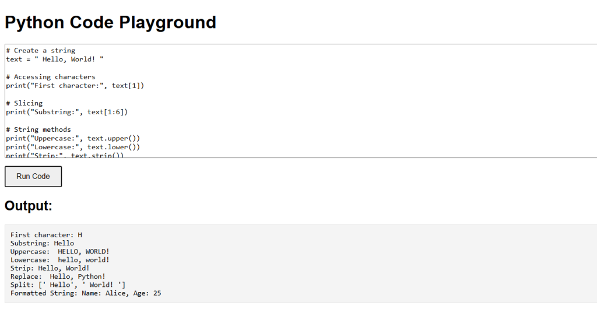The height and width of the screenshot is (330, 597).
Task: Click the partially visible print Strip line
Action: [65, 155]
